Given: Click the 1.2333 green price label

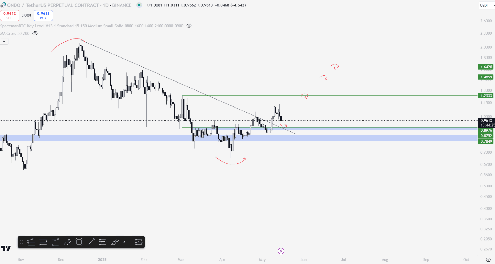Looking at the screenshot, I should point(486,96).
